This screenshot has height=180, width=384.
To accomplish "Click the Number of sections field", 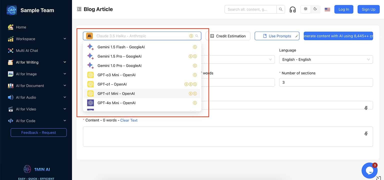I will pos(326,82).
